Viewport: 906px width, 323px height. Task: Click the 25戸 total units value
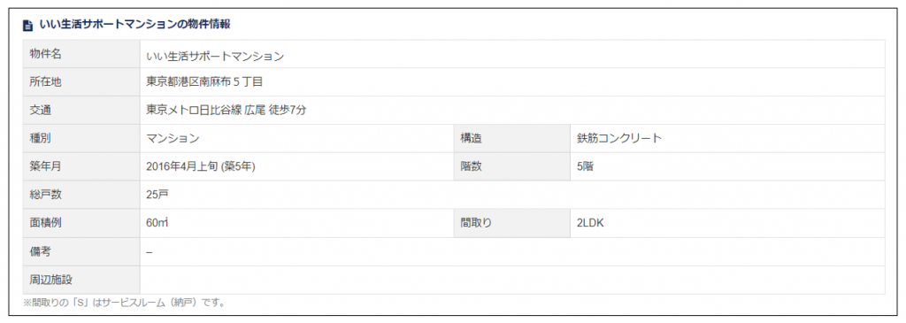(157, 196)
